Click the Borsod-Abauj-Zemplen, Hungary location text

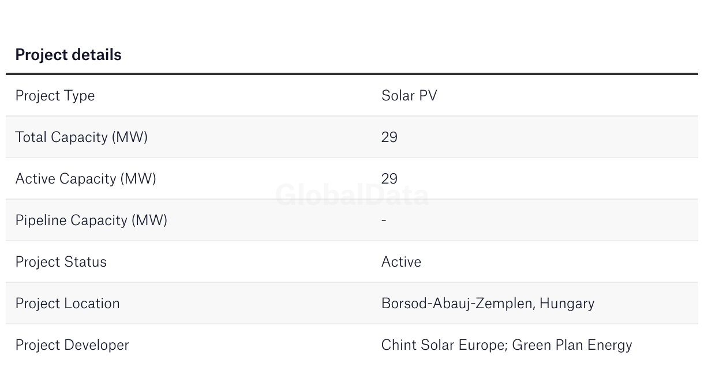click(488, 304)
